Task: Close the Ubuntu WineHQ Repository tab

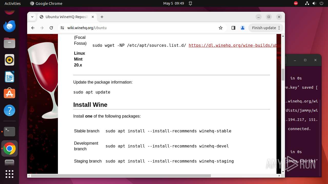Action: [x=93, y=17]
